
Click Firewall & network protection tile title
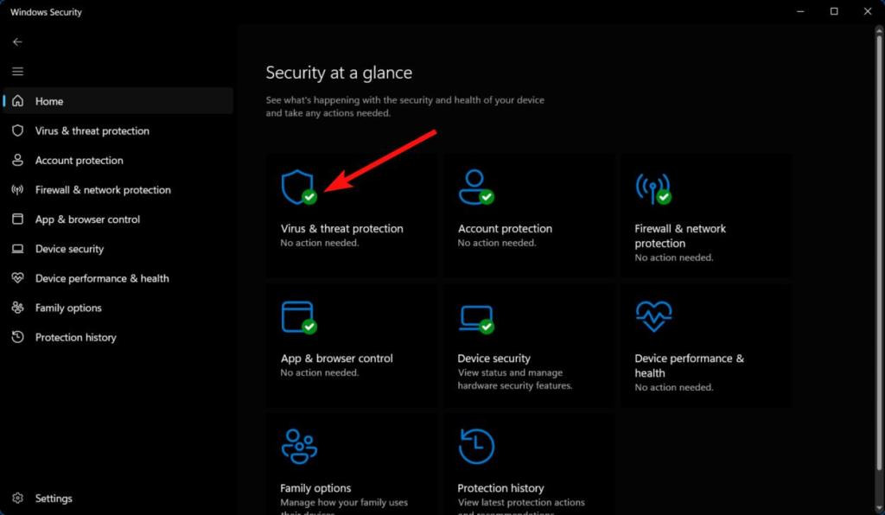click(680, 236)
